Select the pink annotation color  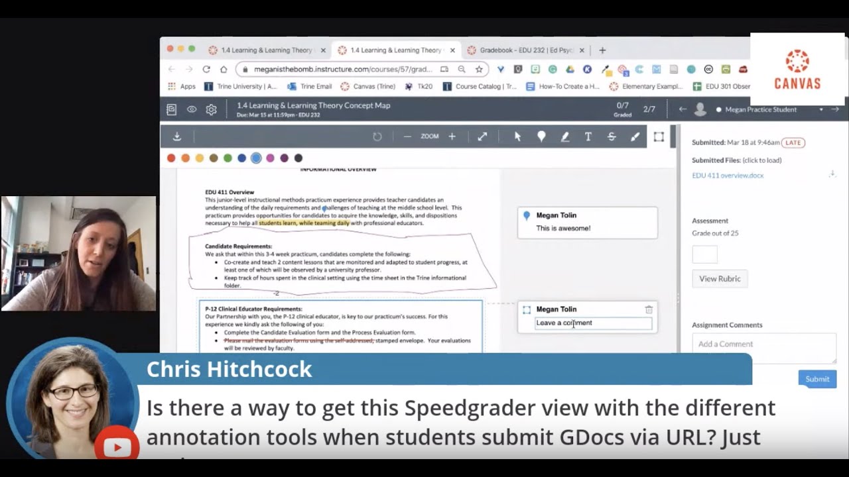(x=270, y=158)
